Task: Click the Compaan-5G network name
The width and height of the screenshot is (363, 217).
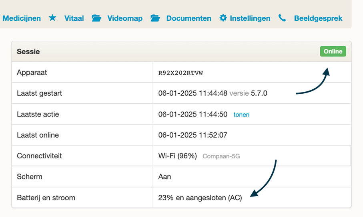Action: [x=221, y=156]
